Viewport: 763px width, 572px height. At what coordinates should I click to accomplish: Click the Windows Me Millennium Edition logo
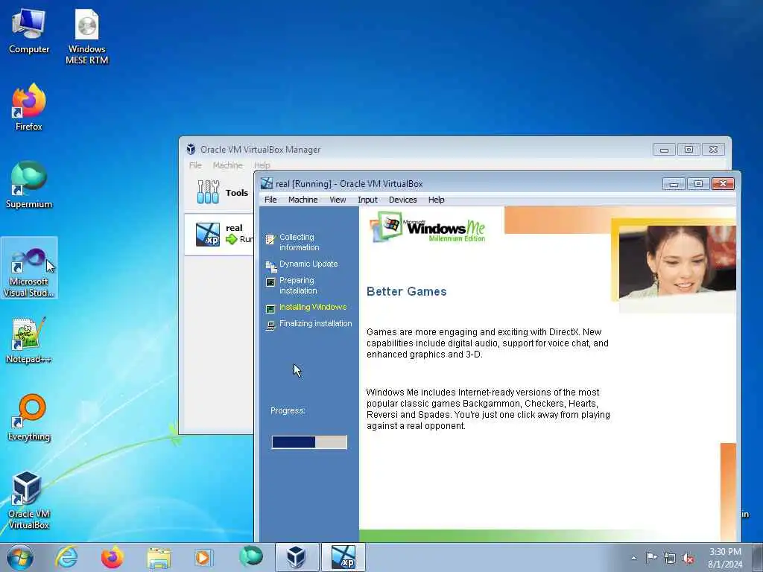[x=428, y=227]
